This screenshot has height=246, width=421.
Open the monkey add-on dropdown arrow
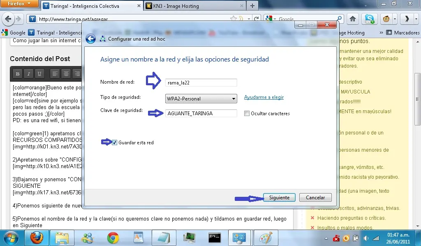[394, 19]
